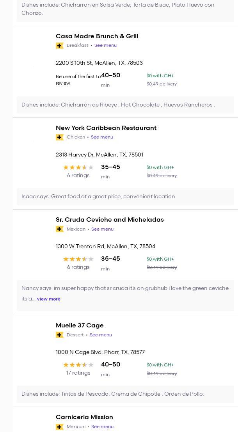Image resolution: width=238 pixels, height=432 pixels.
Task: Open Casa Madre Brunch & Grill restaurant page
Action: [x=97, y=36]
